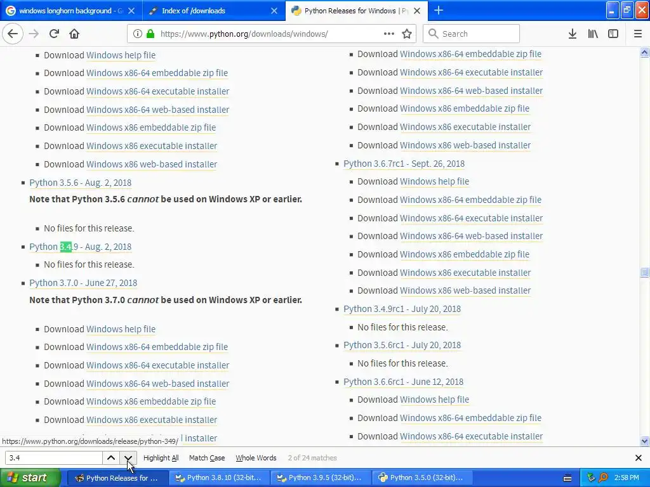Close the Python Releases for Windows tab

pyautogui.click(x=418, y=11)
